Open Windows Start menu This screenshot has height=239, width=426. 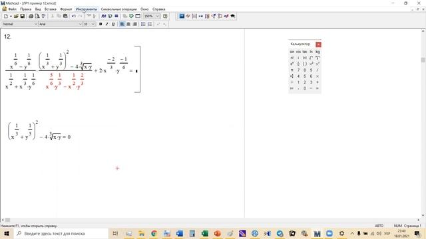coord(7,234)
